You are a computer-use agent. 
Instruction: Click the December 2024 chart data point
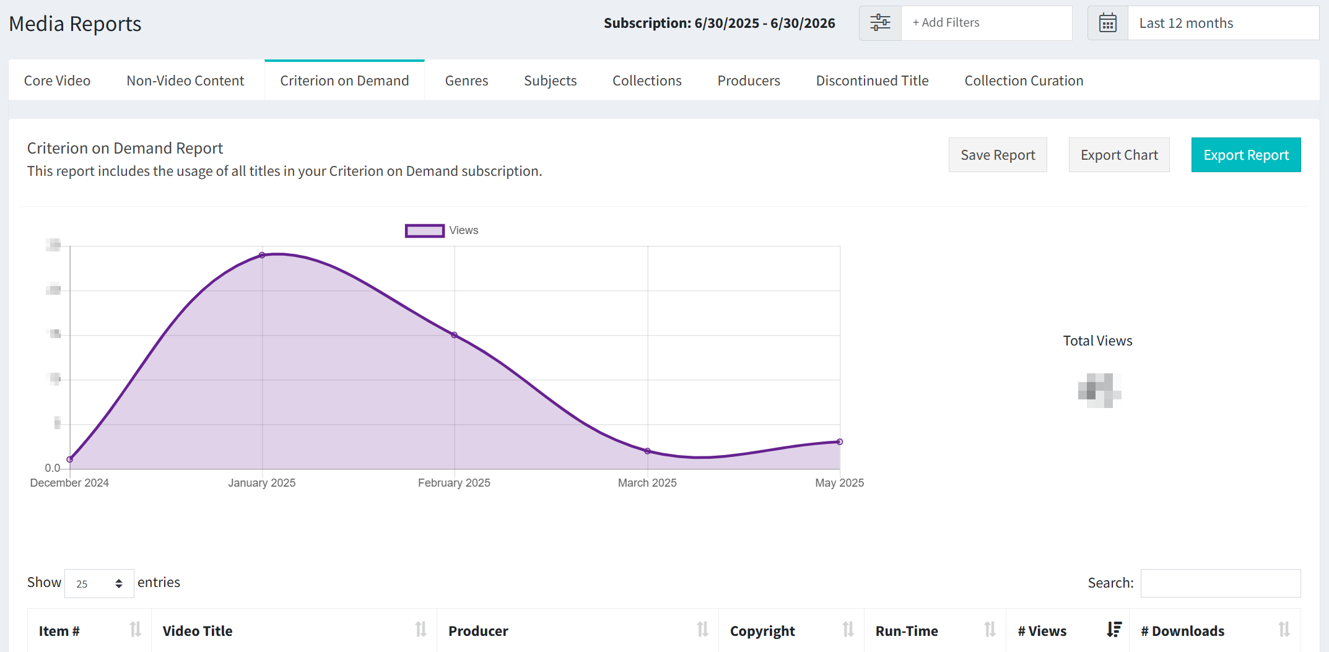[70, 459]
